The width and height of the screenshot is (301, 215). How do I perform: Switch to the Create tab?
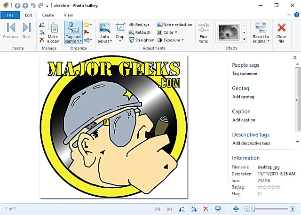(48, 15)
